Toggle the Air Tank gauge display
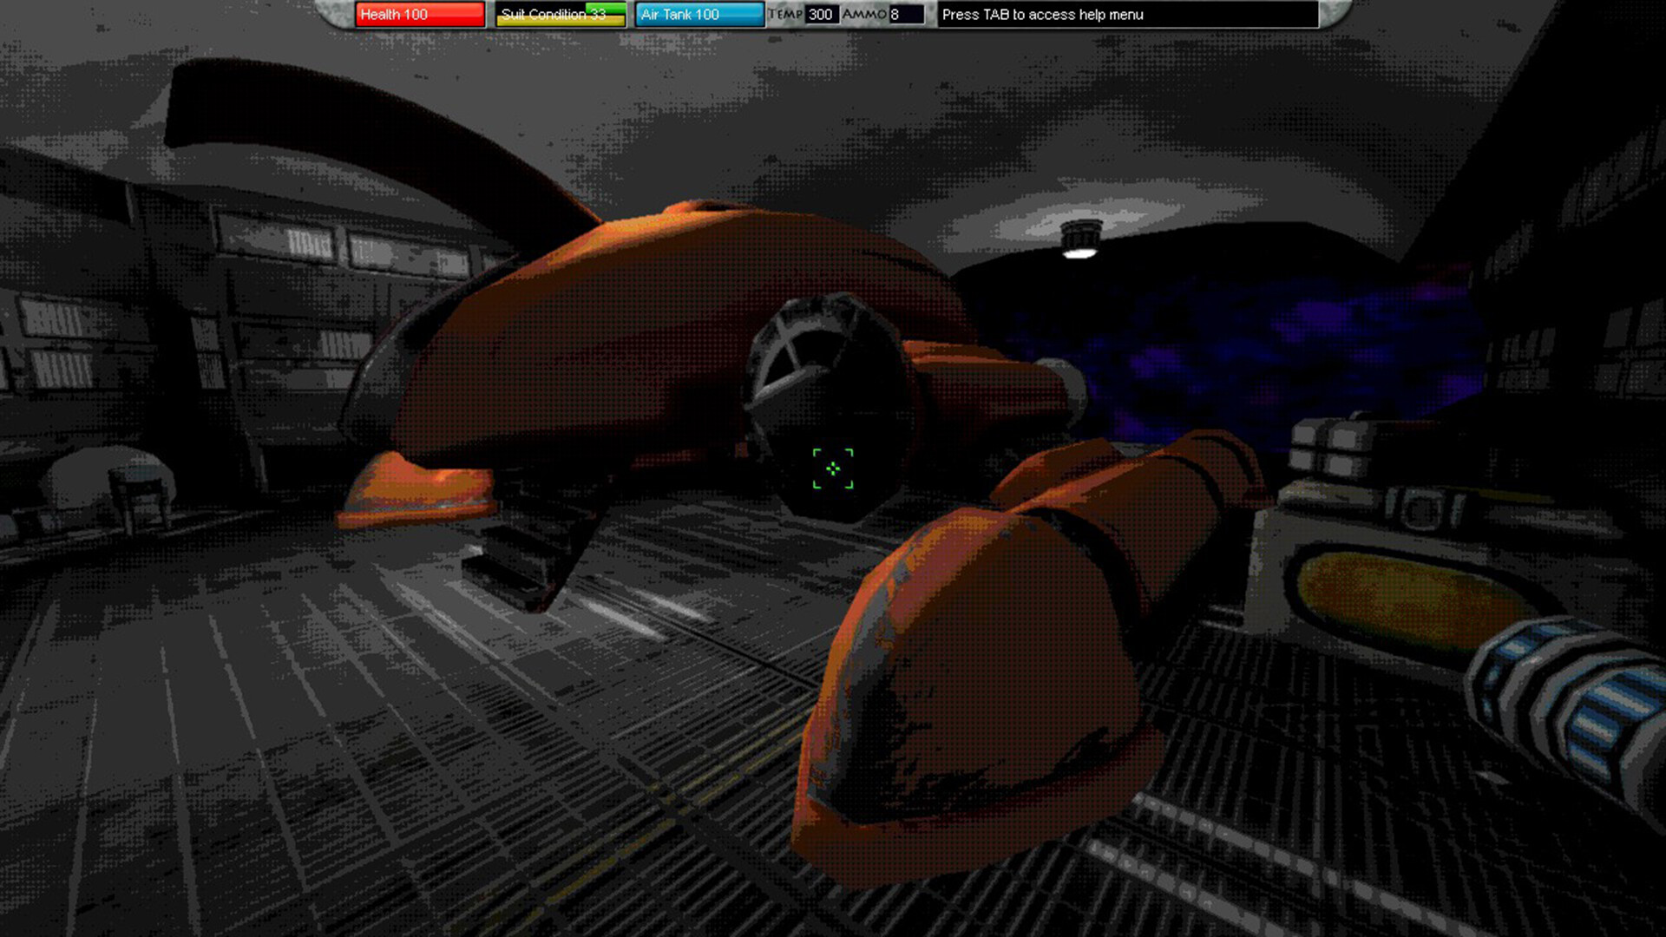Image resolution: width=1666 pixels, height=937 pixels. [699, 15]
